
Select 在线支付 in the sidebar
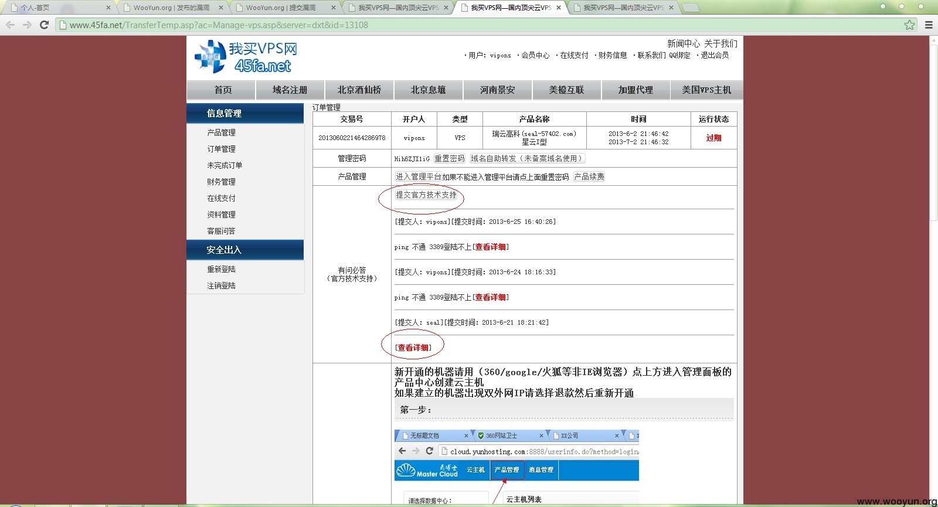pyautogui.click(x=221, y=198)
